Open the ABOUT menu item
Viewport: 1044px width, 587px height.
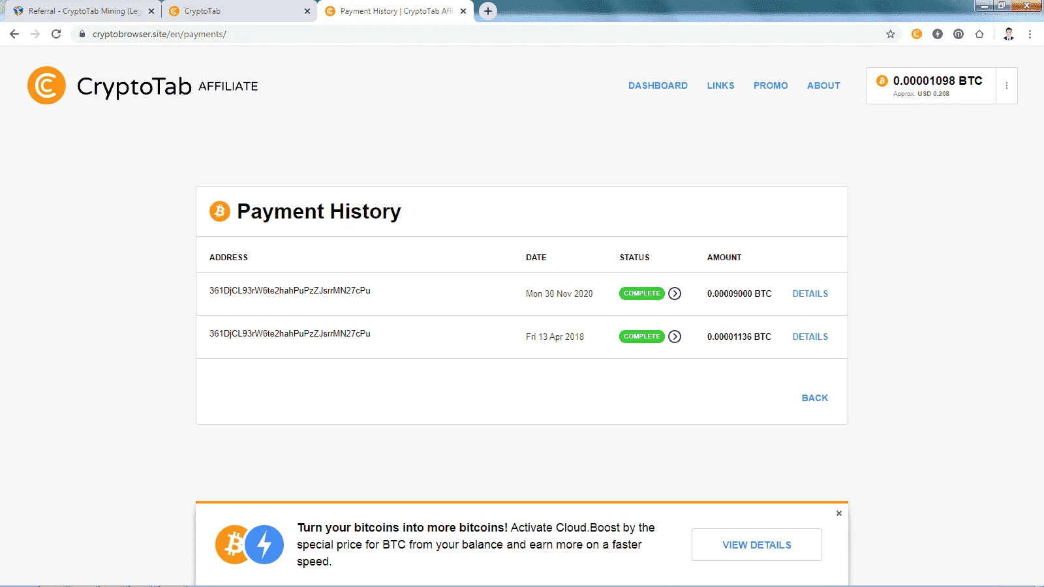tap(823, 85)
